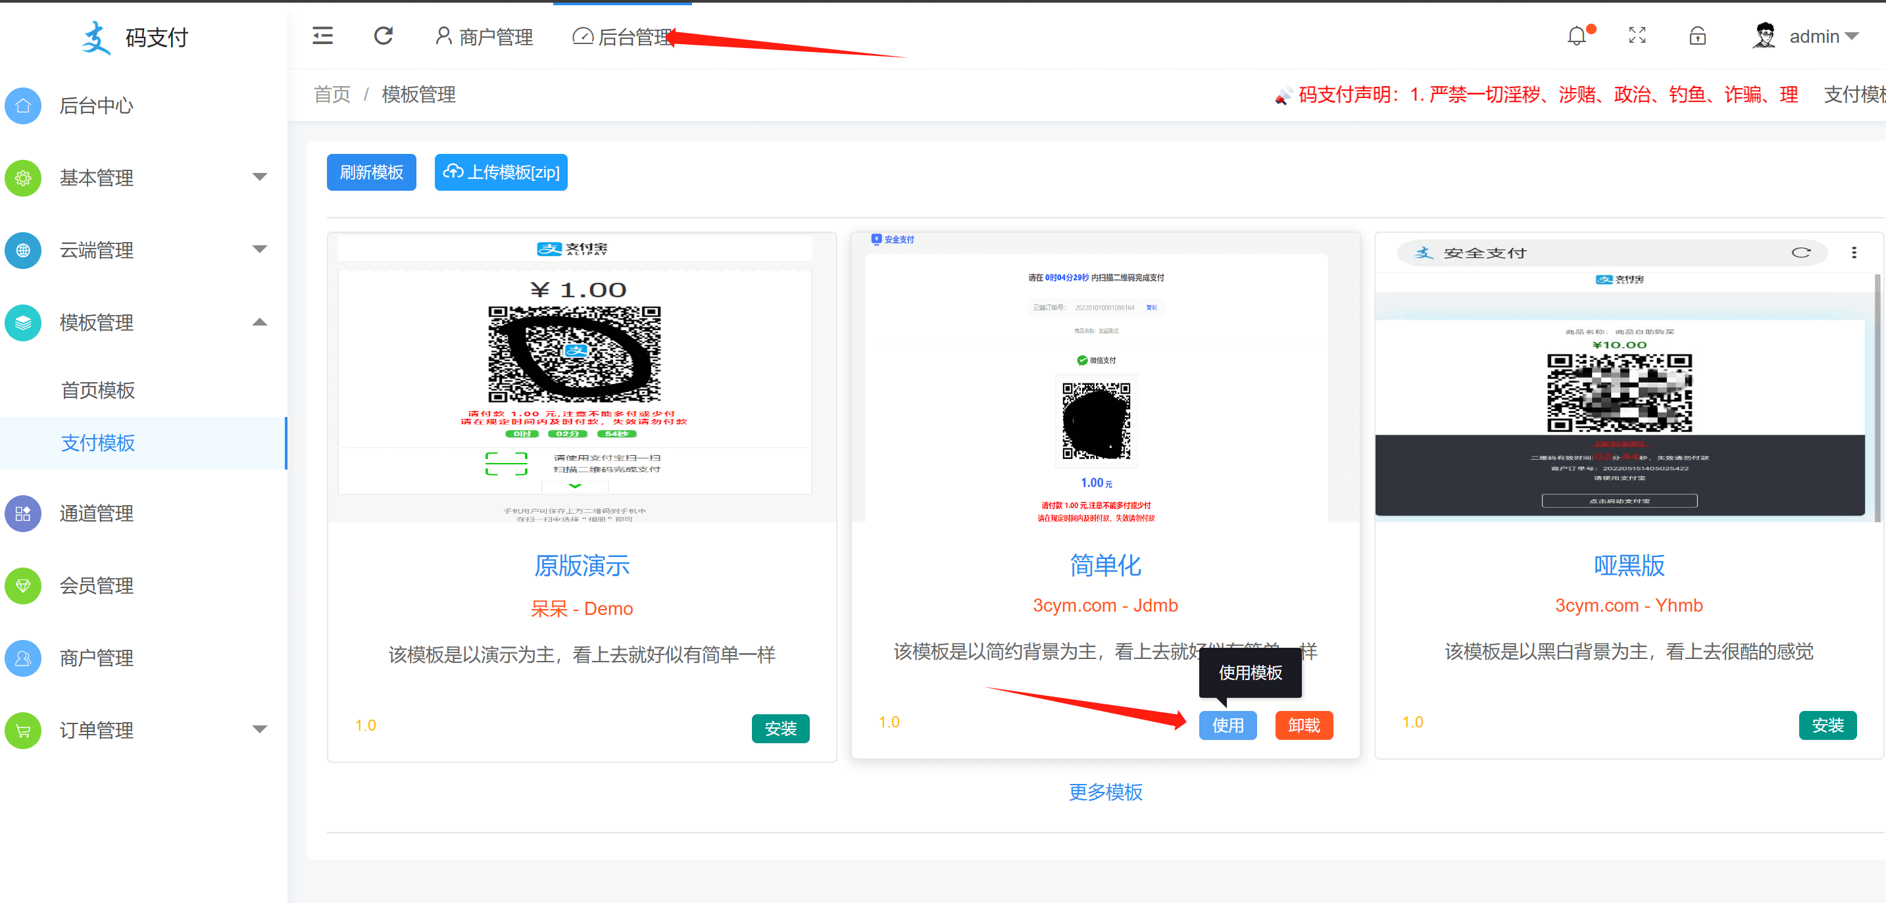The width and height of the screenshot is (1886, 903).
Task: Click the 上传模板[zip] button
Action: 501,172
